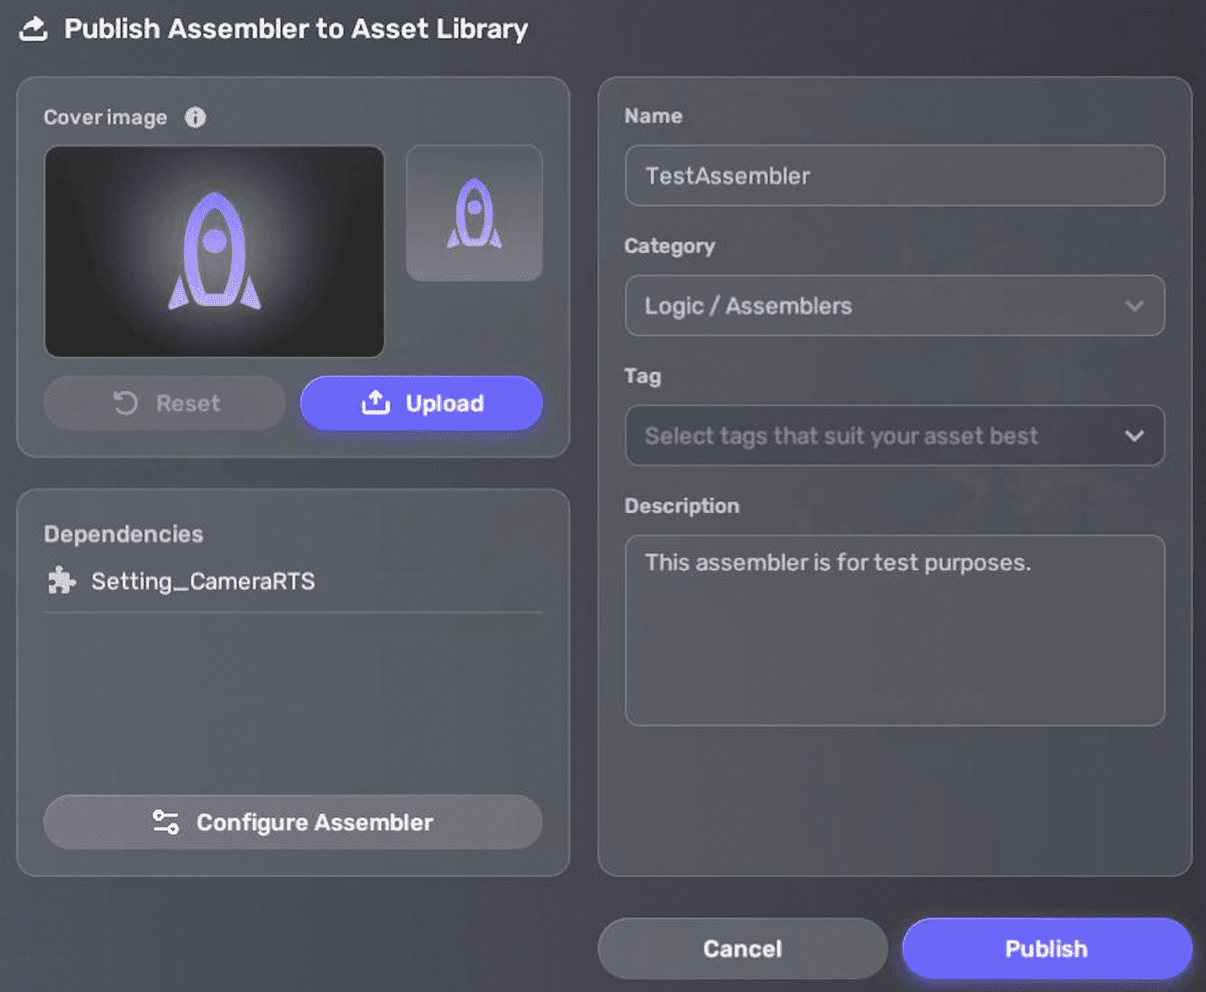Select the Name field containing TestAssembler
This screenshot has width=1206, height=992.
[894, 176]
